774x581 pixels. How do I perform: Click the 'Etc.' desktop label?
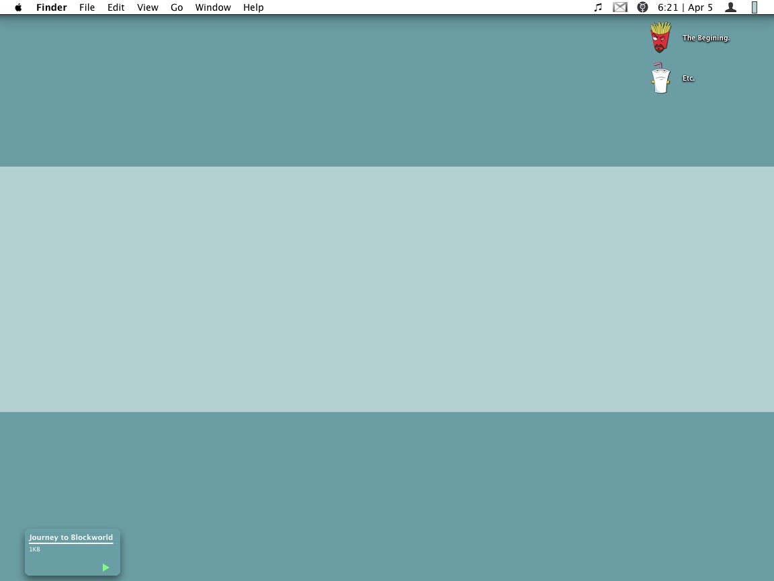tap(688, 78)
